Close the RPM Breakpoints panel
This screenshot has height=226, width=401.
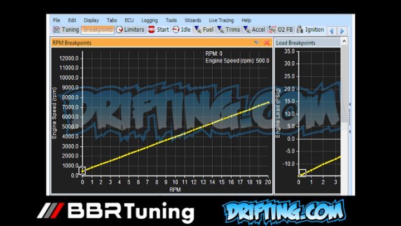(x=266, y=42)
